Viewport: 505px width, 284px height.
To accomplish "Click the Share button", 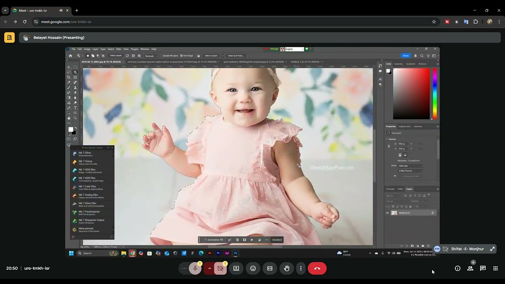I will (406, 56).
